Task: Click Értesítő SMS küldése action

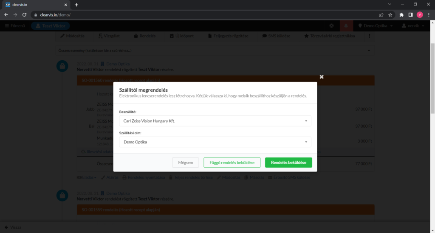Action: [289, 177]
